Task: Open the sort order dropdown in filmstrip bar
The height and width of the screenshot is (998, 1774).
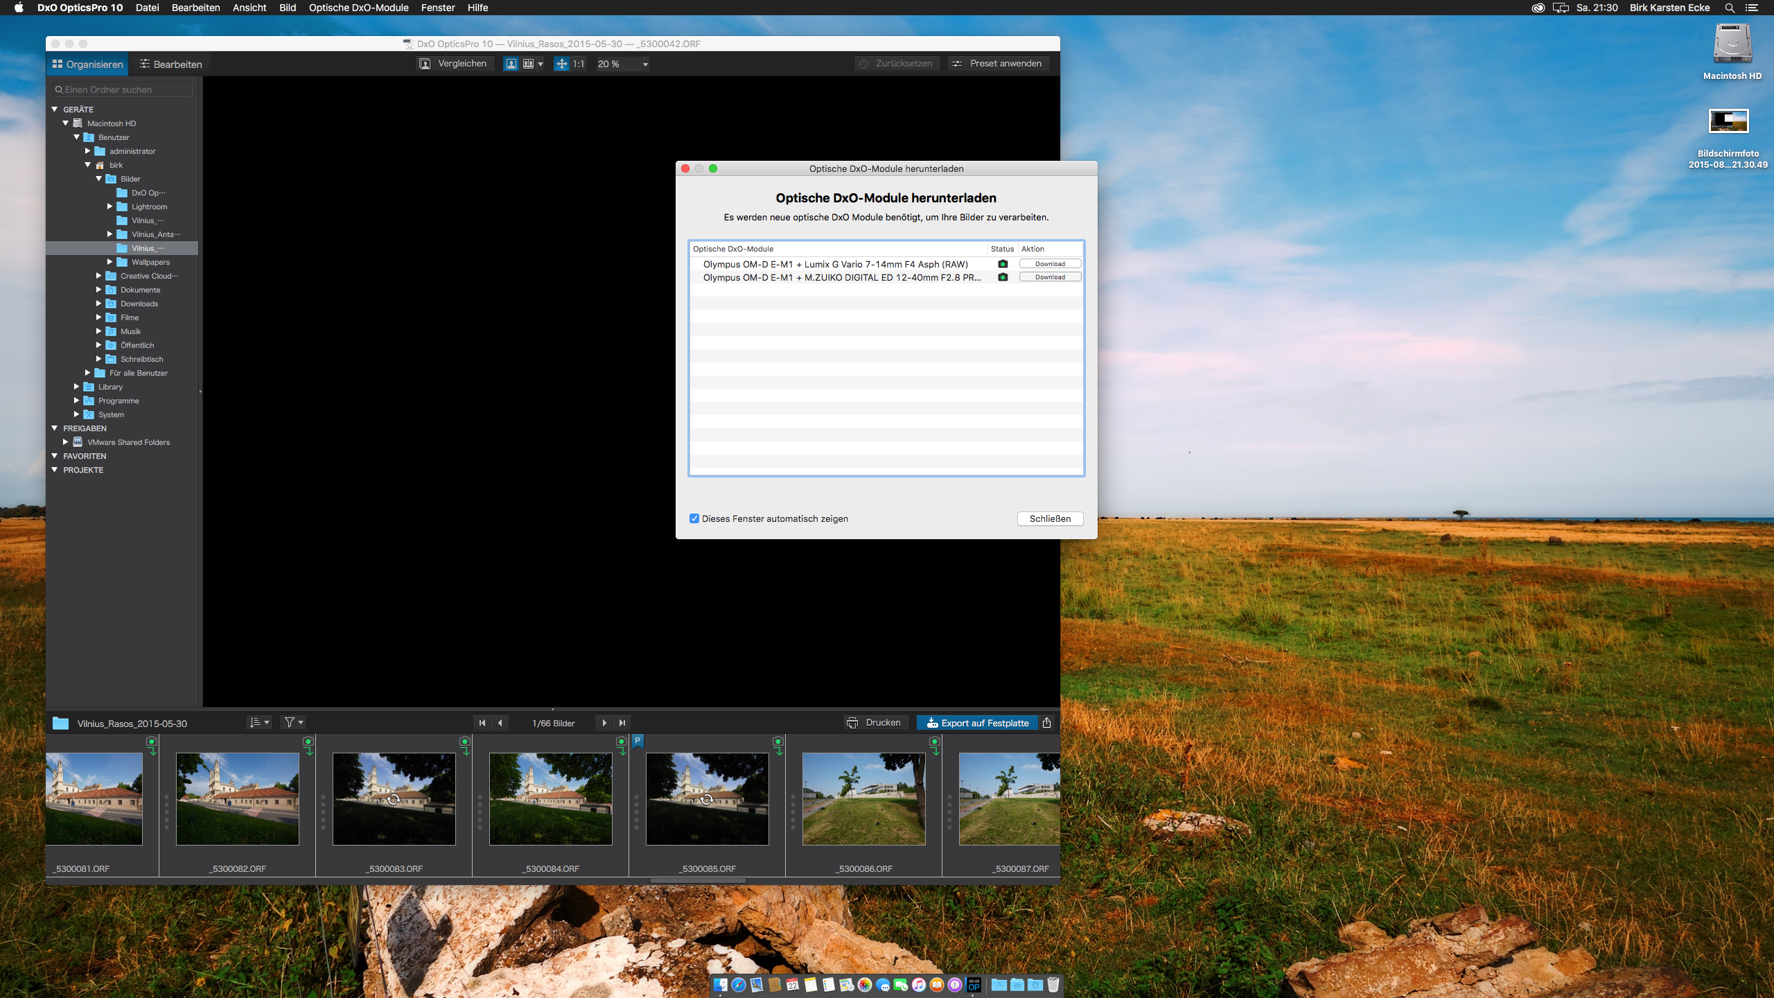Action: [258, 723]
